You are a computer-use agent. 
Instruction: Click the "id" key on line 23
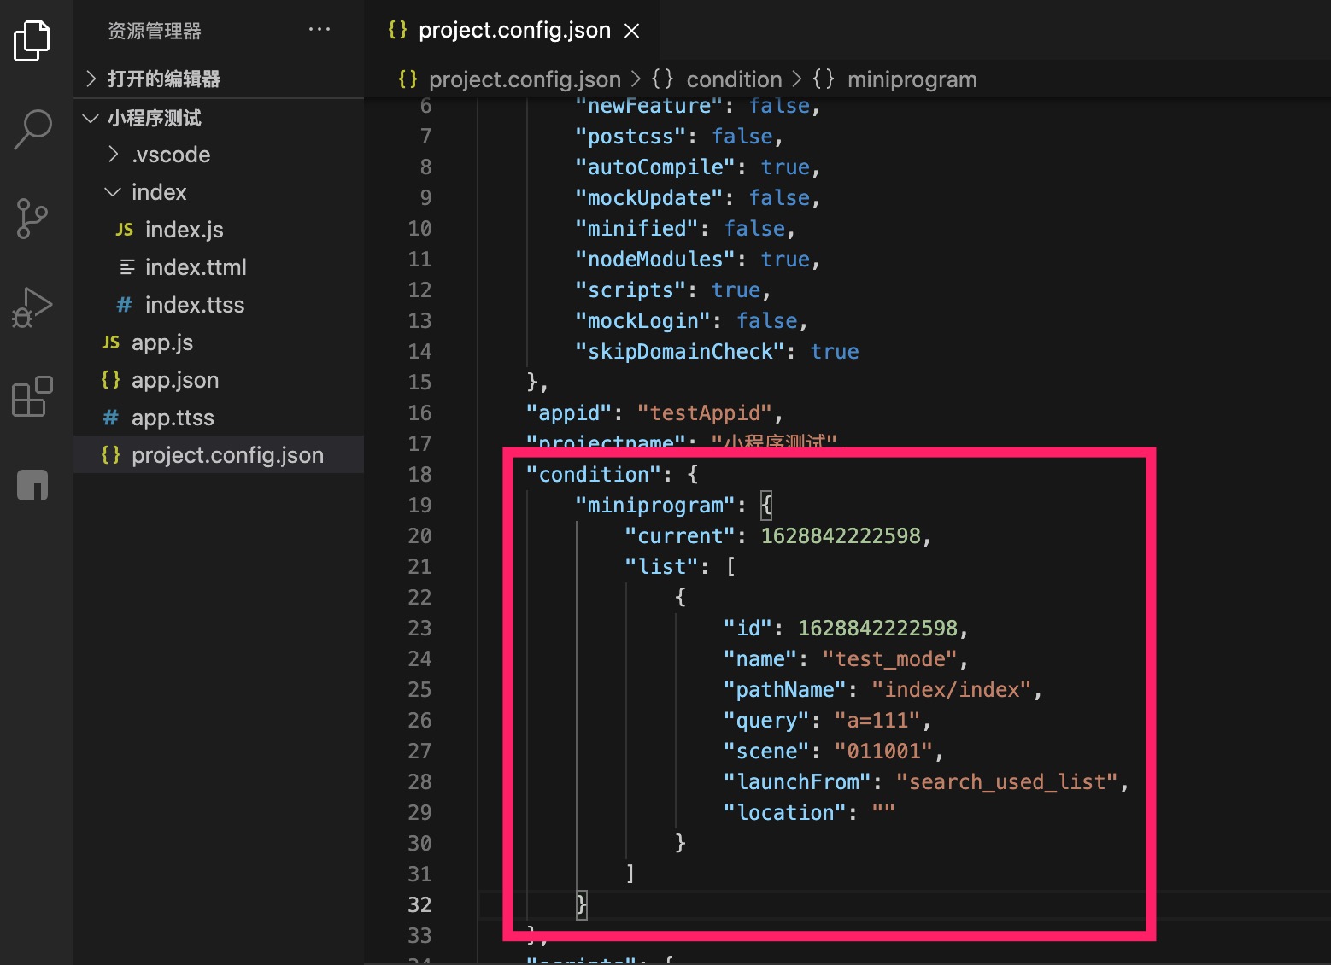pyautogui.click(x=748, y=629)
